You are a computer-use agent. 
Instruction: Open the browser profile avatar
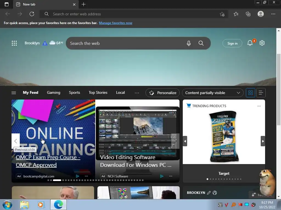(261, 14)
